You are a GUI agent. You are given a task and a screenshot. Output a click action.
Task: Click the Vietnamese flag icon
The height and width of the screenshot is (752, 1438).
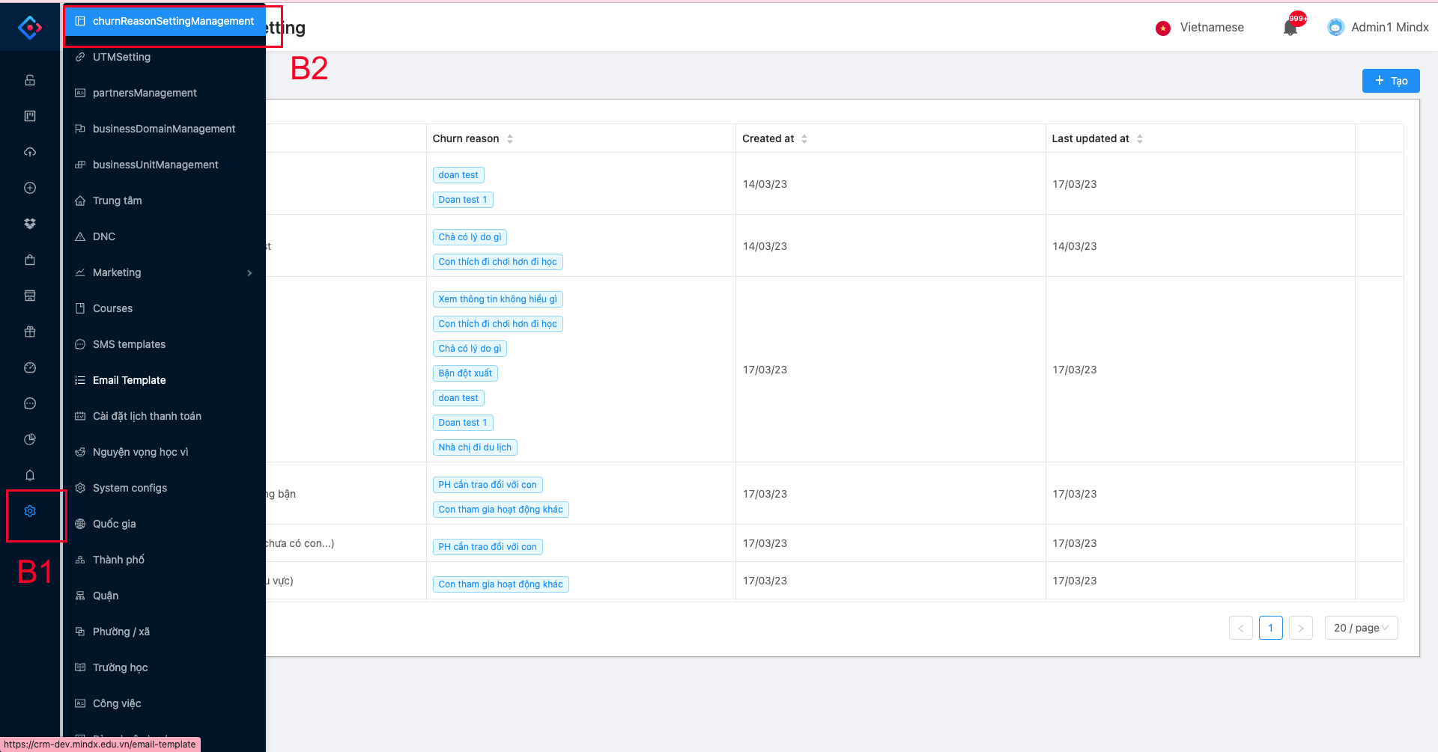(x=1163, y=28)
